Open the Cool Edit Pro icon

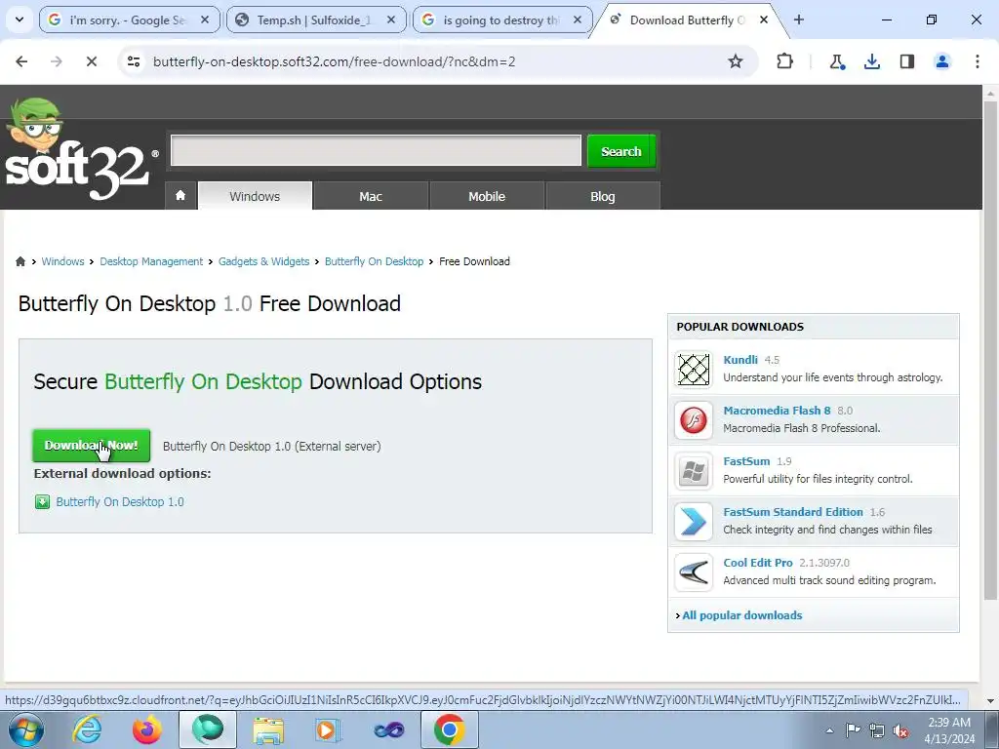pos(694,572)
